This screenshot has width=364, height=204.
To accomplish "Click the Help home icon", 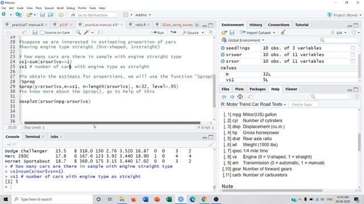I will 240,96.
